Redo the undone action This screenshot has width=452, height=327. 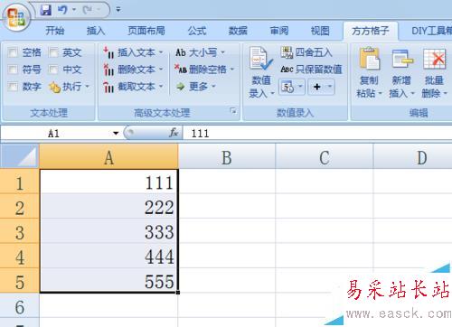(88, 10)
